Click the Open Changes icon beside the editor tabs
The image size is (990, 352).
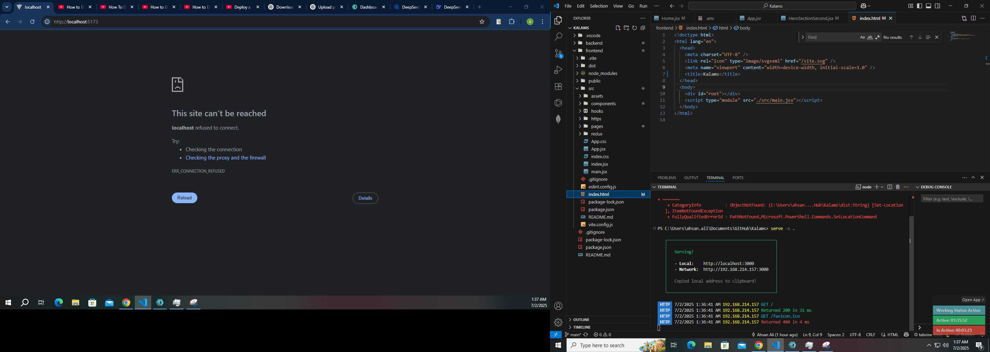pos(964,18)
